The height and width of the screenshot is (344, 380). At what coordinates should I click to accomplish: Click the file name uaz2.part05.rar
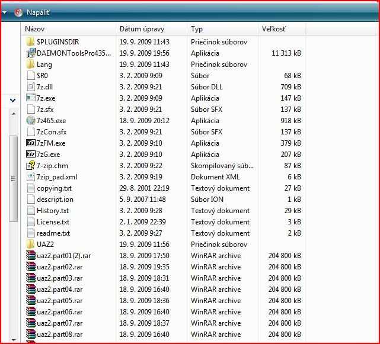pos(60,301)
